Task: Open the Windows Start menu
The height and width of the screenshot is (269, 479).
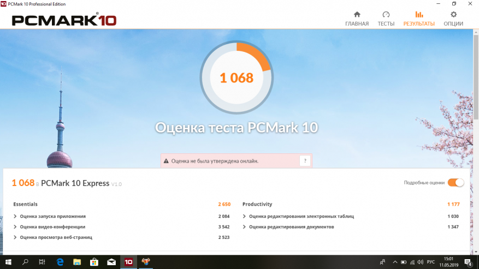Action: [x=8, y=262]
